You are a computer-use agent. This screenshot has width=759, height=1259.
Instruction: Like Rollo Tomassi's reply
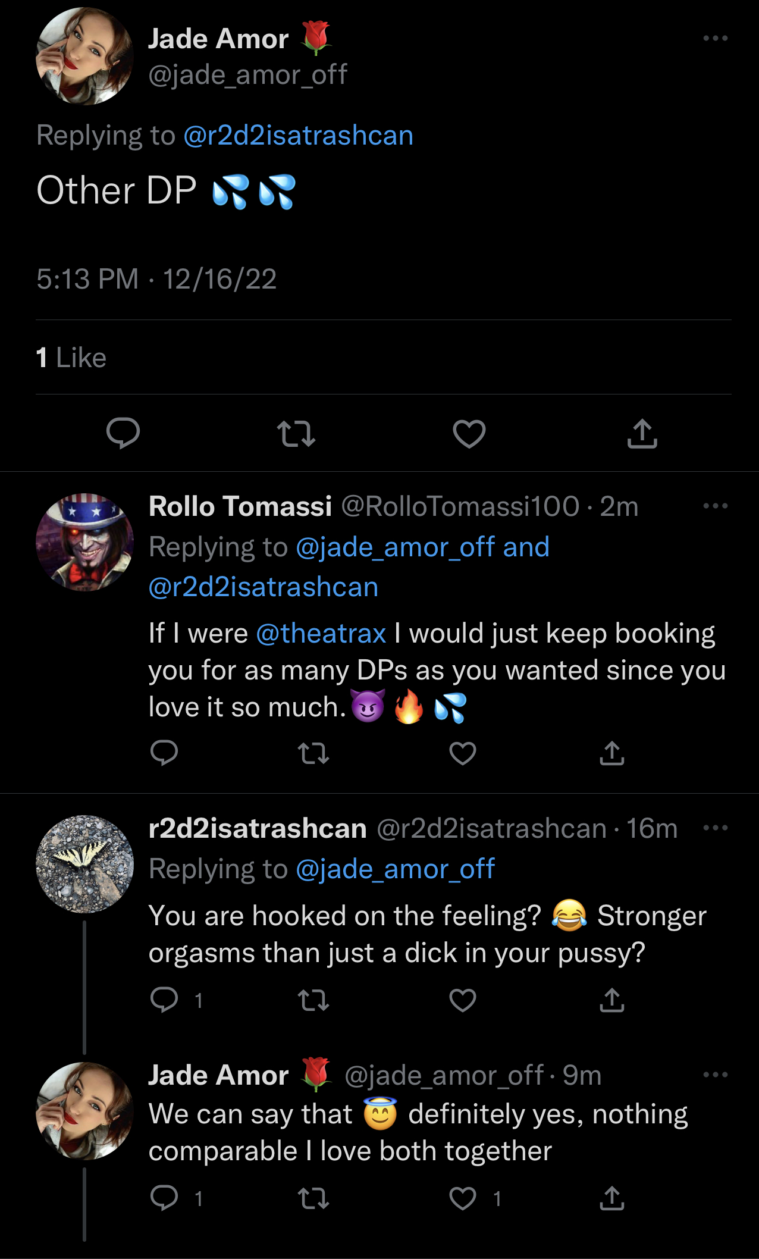[463, 753]
